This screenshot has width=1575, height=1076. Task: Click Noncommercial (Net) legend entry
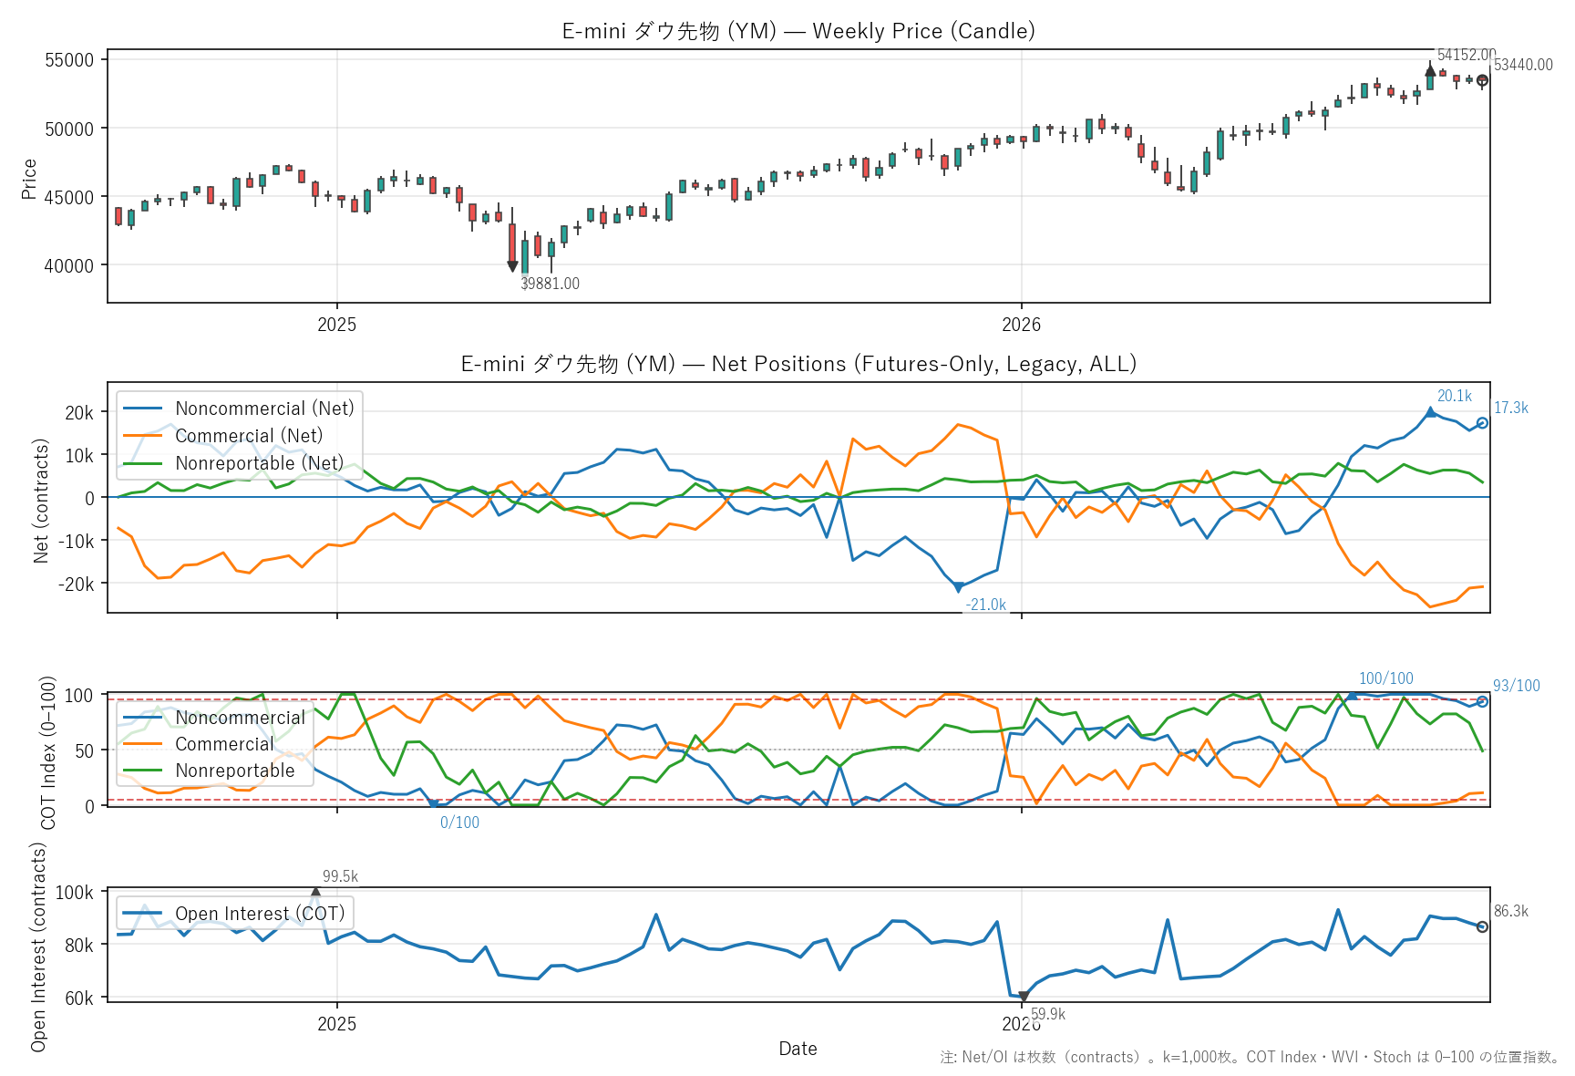(x=239, y=409)
